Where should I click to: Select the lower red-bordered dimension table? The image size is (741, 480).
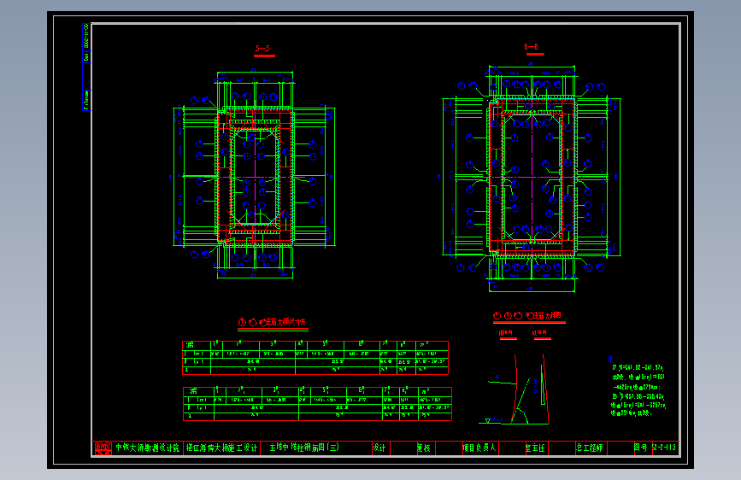pos(317,403)
